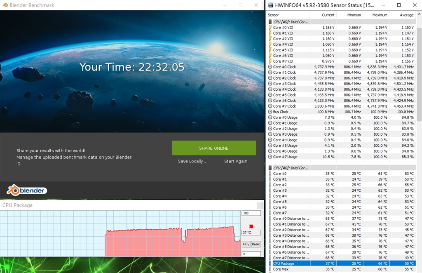422x273 pixels.
Task: Click clock icon for Core #7 Clock
Action: pos(270,106)
